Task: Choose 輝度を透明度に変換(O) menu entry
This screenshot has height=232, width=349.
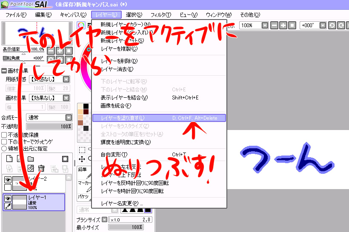Action: pyautogui.click(x=159, y=142)
